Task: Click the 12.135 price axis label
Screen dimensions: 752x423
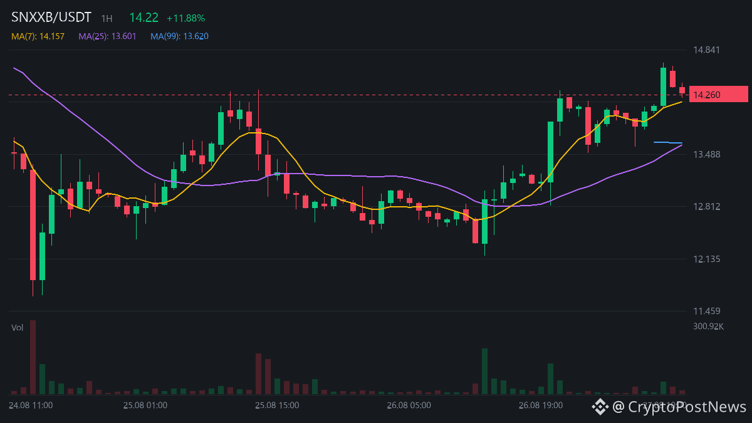Action: pyautogui.click(x=707, y=259)
